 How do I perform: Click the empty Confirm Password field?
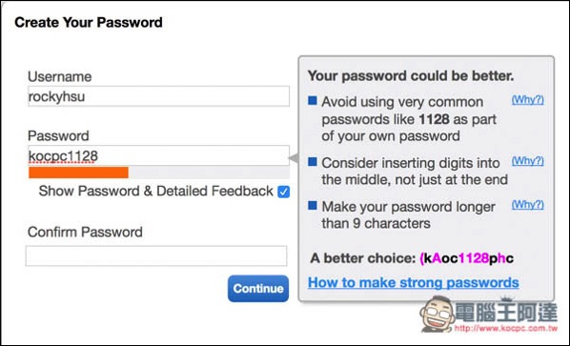[x=156, y=255]
